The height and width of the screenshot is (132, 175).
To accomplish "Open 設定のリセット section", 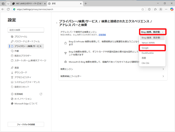I will click(x=26, y=87).
